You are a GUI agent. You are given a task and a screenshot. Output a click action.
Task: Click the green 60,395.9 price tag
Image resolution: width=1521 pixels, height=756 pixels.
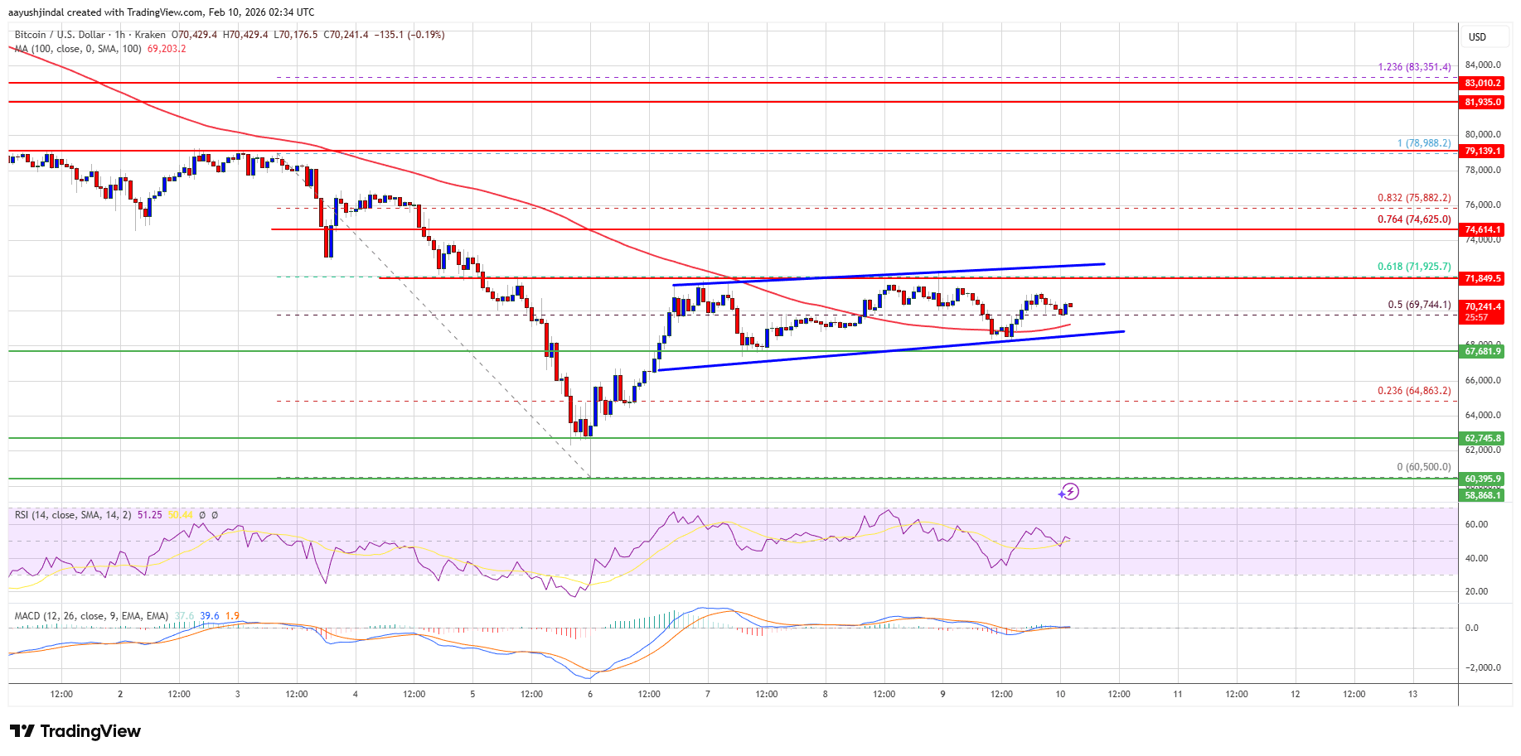(x=1482, y=479)
